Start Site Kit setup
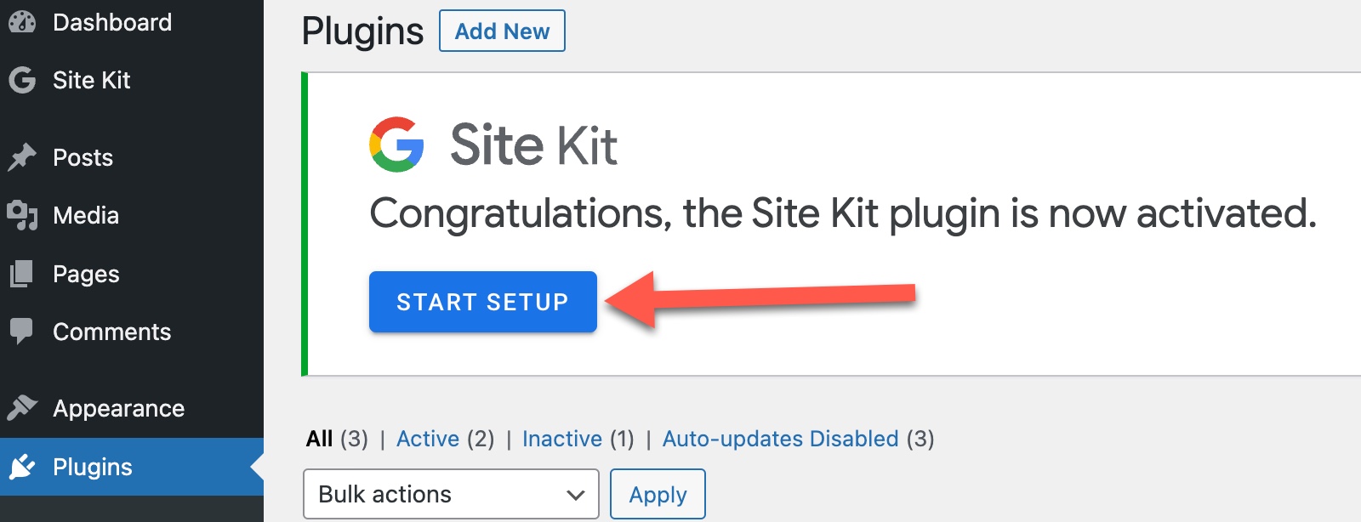The height and width of the screenshot is (522, 1361). pyautogui.click(x=483, y=302)
